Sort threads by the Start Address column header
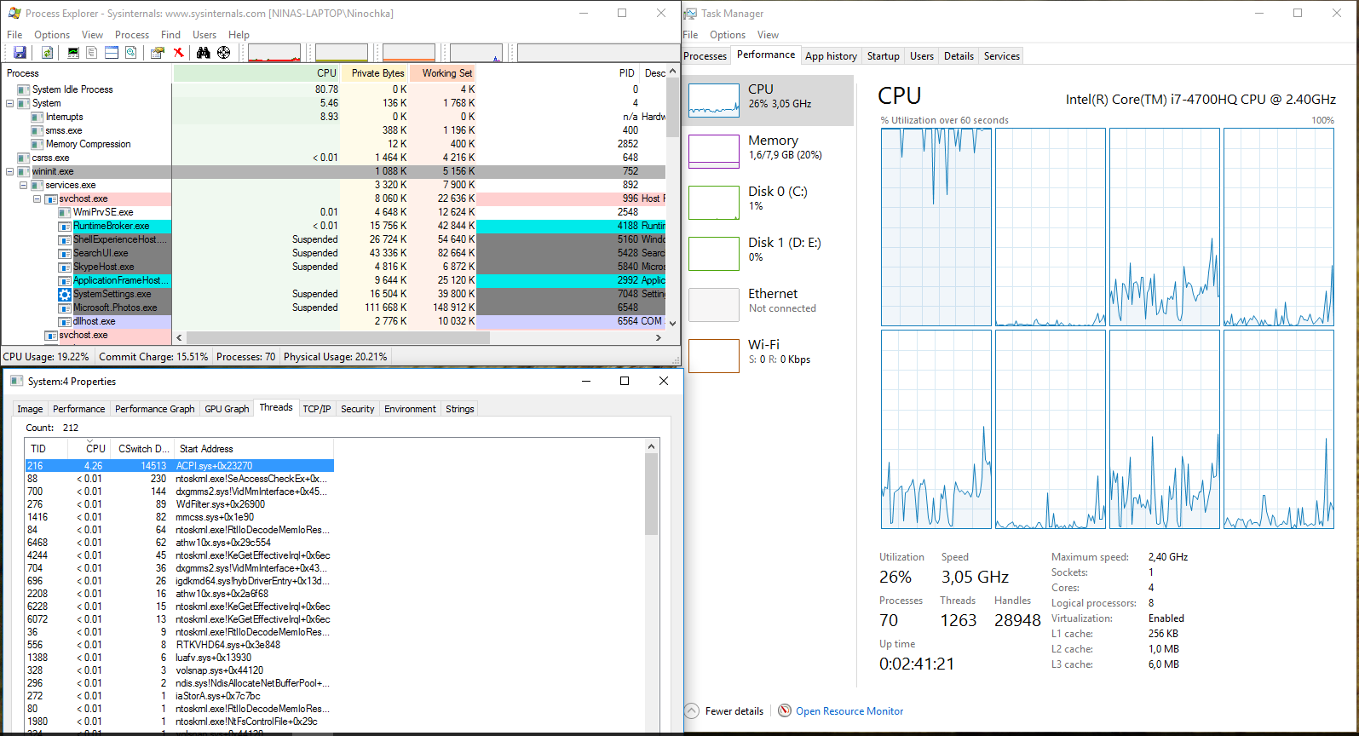The width and height of the screenshot is (1359, 736). click(x=253, y=449)
